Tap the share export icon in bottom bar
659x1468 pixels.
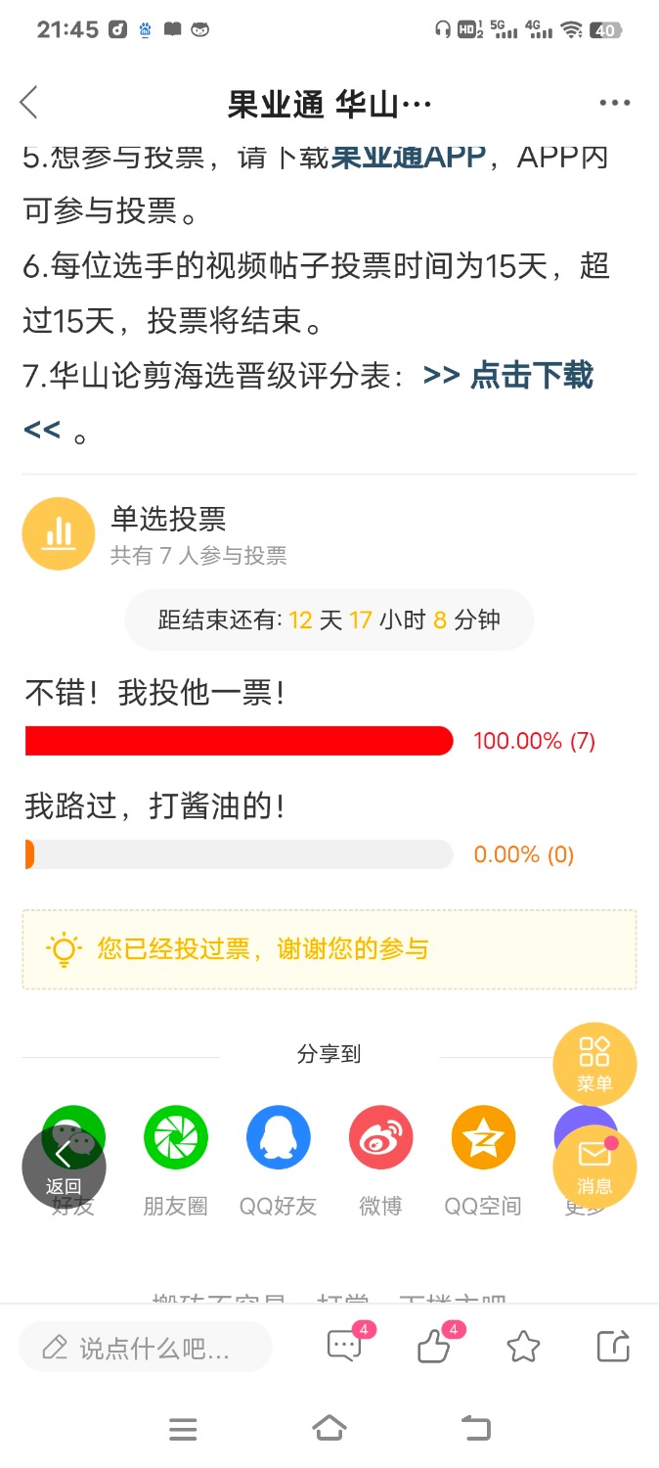pos(613,1347)
